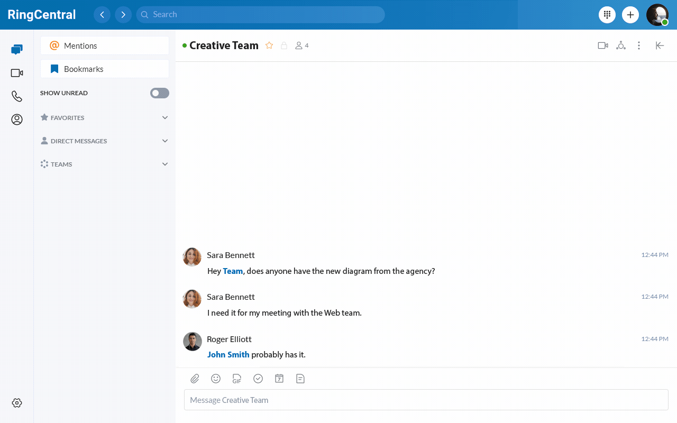Click the New actions plus button
The image size is (677, 423).
pyautogui.click(x=630, y=15)
